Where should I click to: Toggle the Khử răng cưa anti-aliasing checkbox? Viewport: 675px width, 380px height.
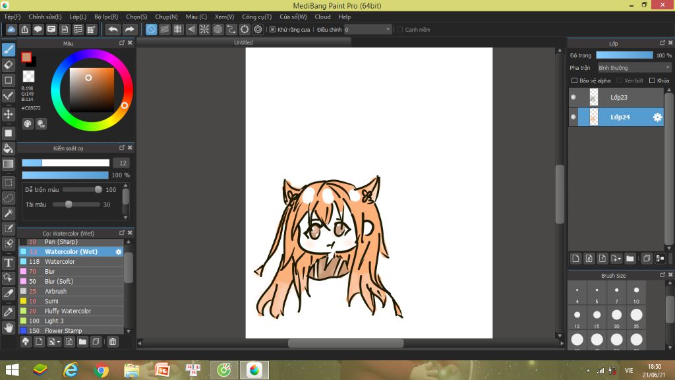272,30
